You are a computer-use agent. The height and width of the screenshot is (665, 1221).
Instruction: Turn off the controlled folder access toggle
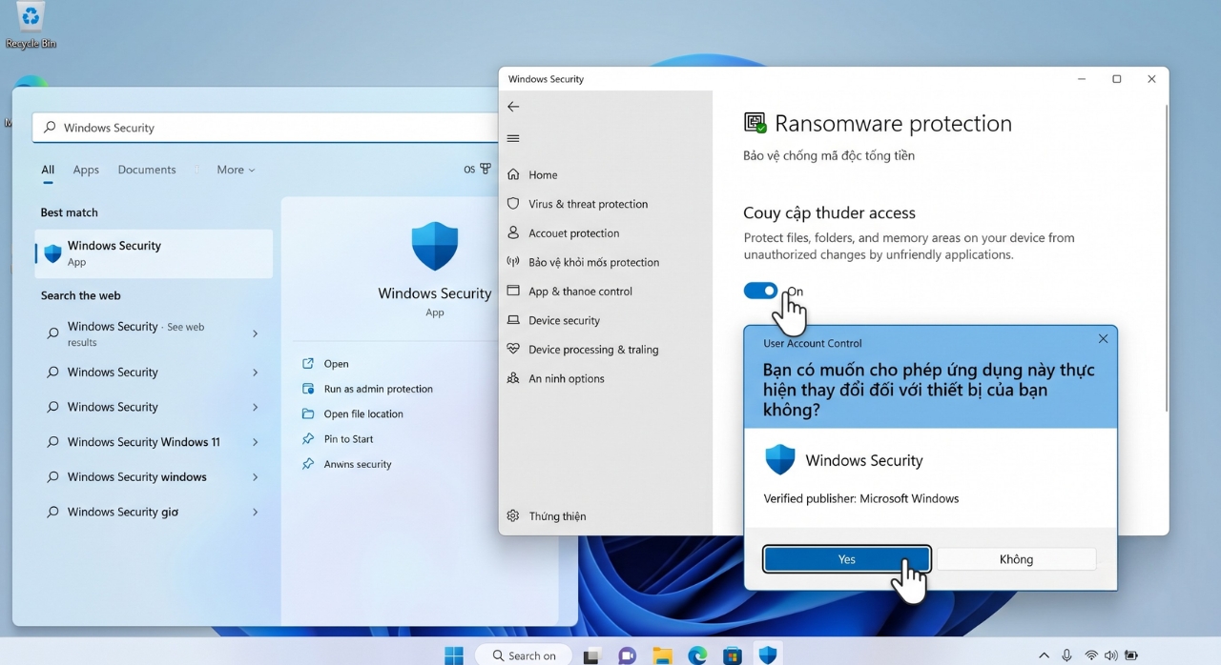(760, 291)
